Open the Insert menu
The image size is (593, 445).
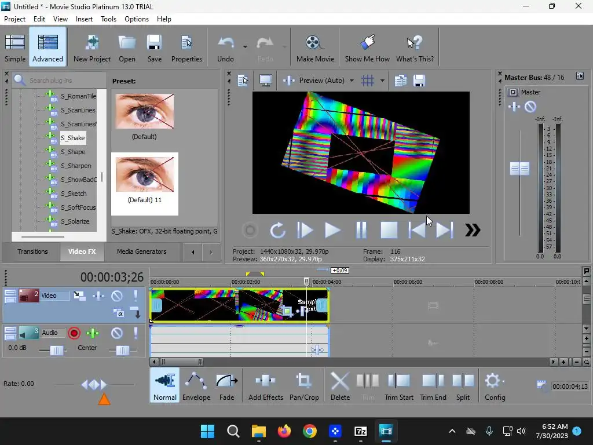[x=84, y=19]
